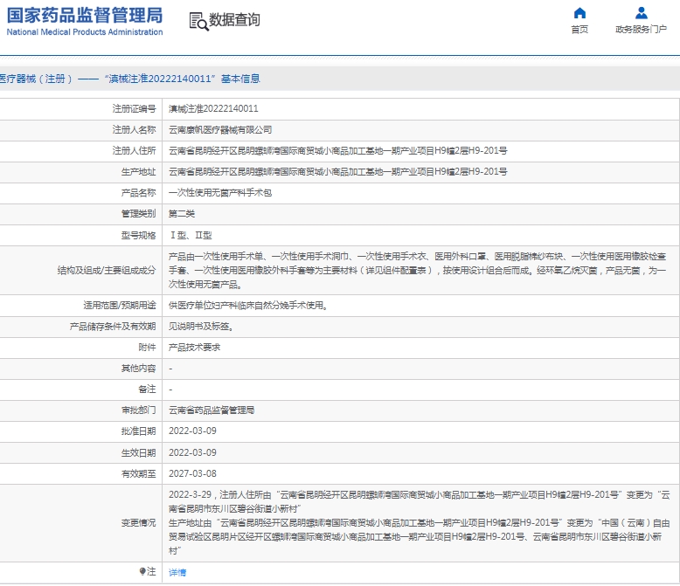This screenshot has height=586, width=680.
Task: Click the 政务服务门户 label text
Action: tap(641, 29)
